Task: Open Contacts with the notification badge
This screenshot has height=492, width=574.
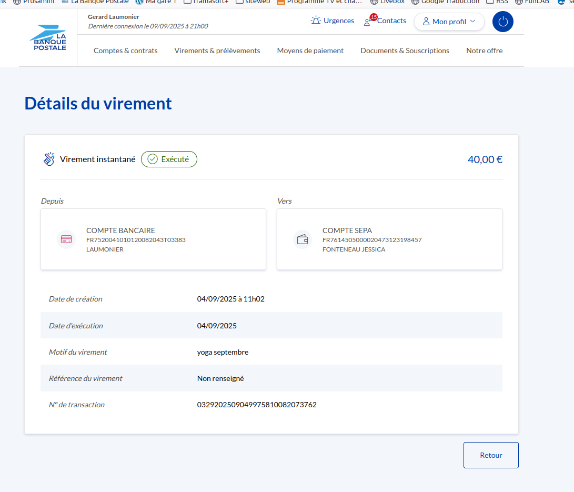Action: [x=386, y=21]
